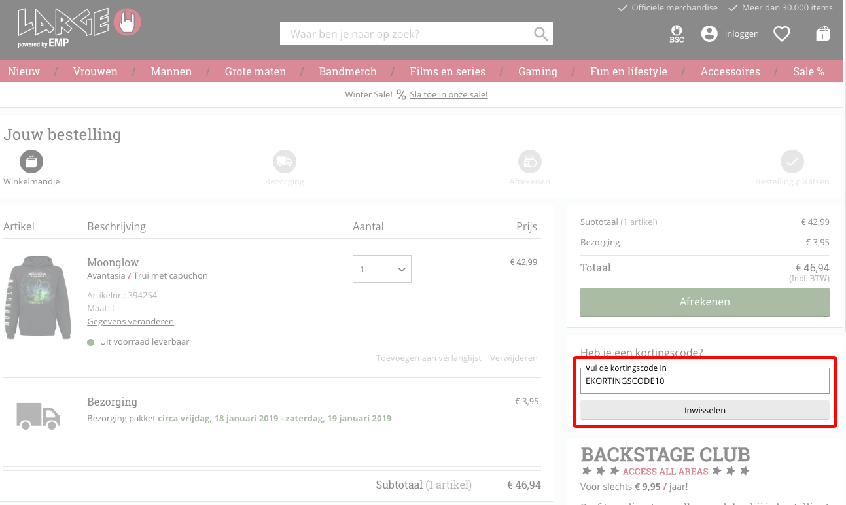846x505 pixels.
Task: Click the Inloggen link
Action: point(742,34)
